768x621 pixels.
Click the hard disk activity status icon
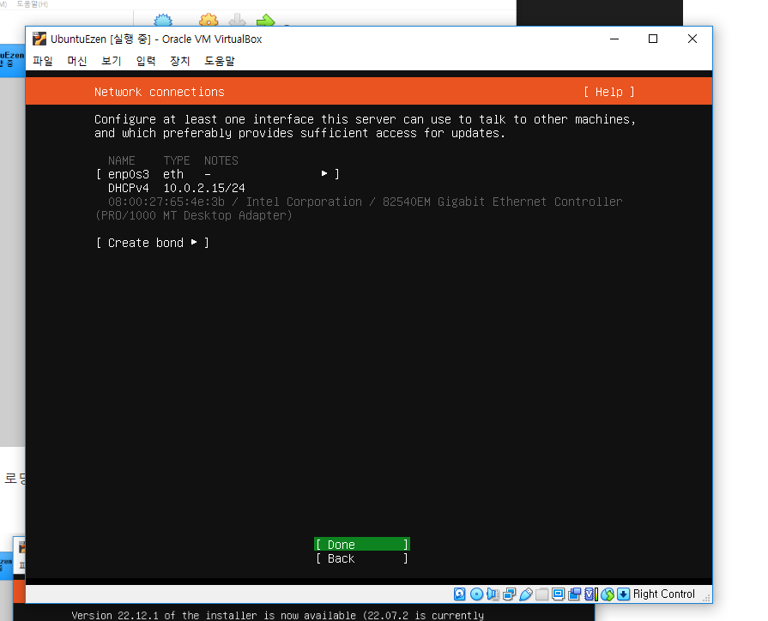(x=459, y=594)
